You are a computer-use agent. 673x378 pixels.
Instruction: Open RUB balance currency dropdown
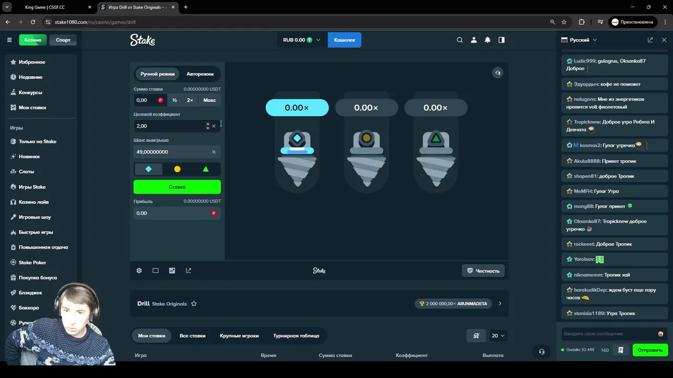click(x=301, y=40)
